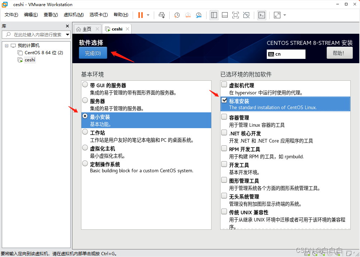Enable the .NET 核心开发 checkbox
The width and height of the screenshot is (360, 257).
[224, 133]
